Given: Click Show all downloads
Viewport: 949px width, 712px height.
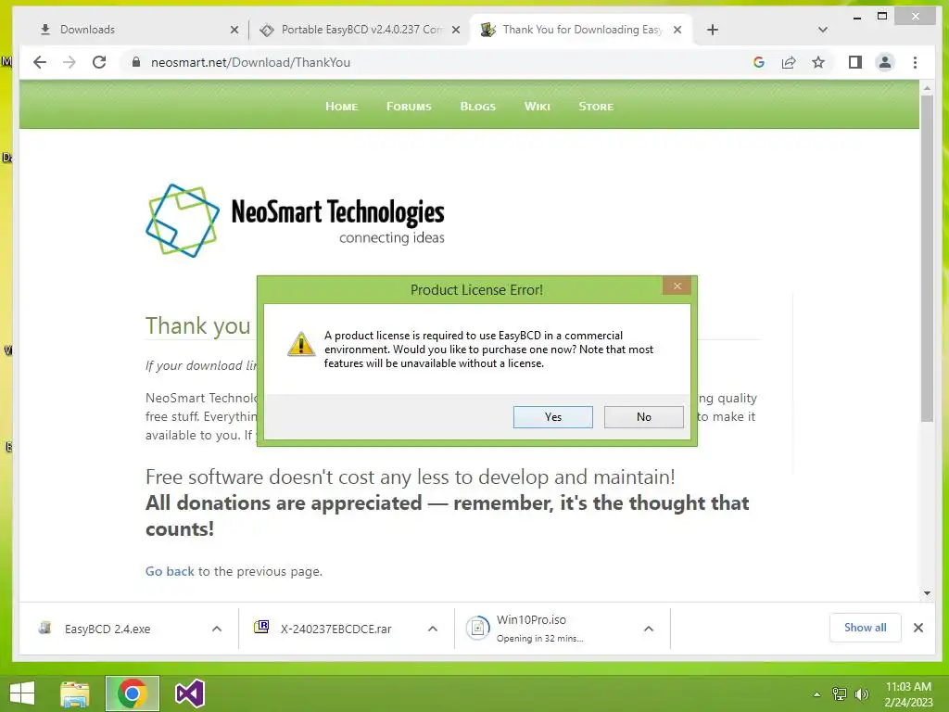Looking at the screenshot, I should point(865,628).
